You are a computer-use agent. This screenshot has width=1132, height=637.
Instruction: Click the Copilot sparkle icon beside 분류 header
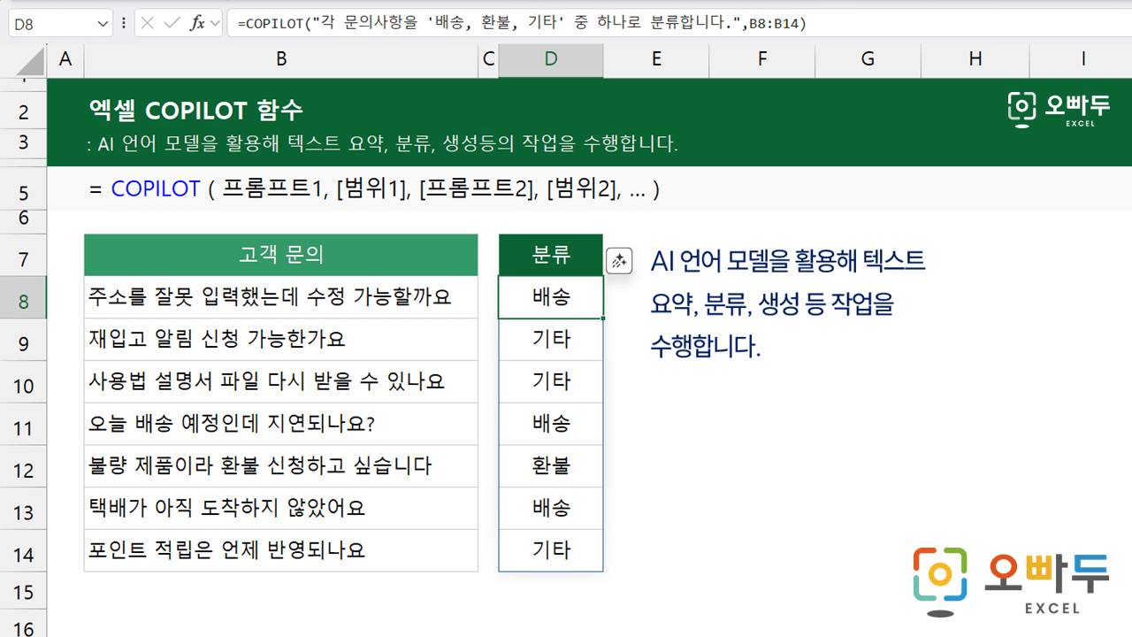coord(619,261)
